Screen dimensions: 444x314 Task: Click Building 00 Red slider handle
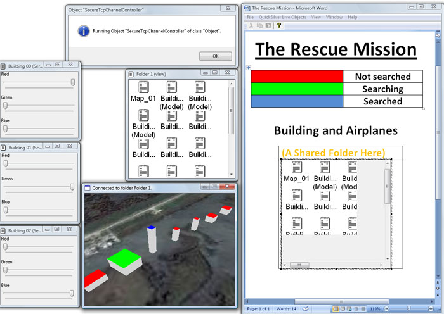[x=73, y=82]
